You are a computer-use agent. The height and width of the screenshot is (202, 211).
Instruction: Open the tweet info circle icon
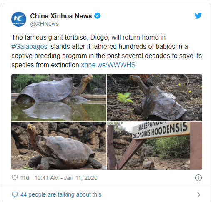coord(198,178)
